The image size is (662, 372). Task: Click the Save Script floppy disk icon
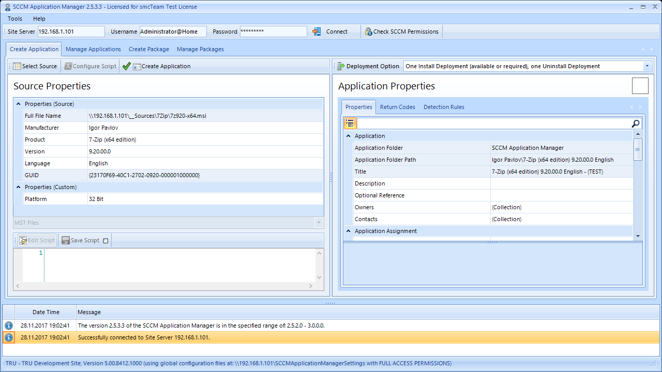tap(66, 240)
